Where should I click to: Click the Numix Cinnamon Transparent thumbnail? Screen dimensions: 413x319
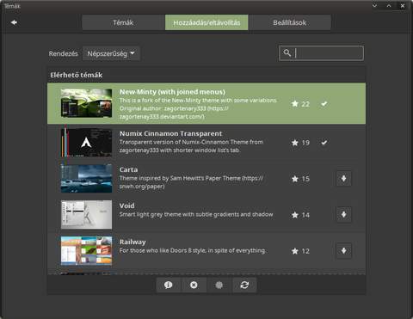point(86,143)
